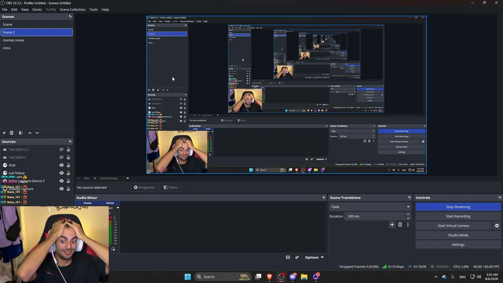
Task: Undock the Scene Transitions panel
Action: click(409, 198)
